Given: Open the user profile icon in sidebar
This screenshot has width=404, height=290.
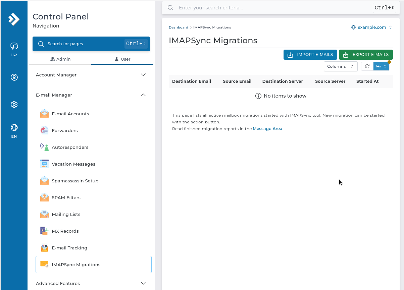Looking at the screenshot, I should click(x=14, y=77).
